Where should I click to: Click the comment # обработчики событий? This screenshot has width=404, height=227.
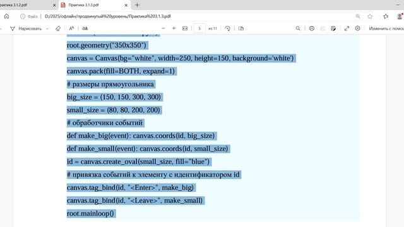tap(105, 123)
